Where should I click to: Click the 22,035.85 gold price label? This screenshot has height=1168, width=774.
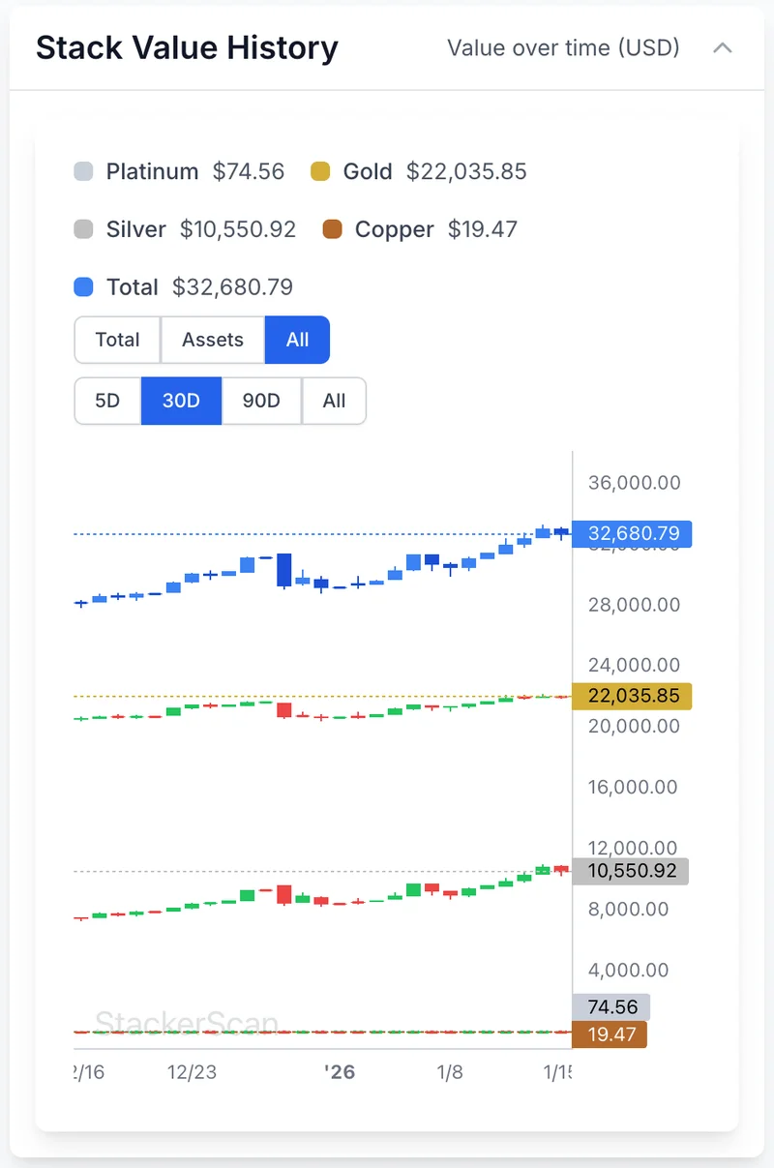[632, 696]
